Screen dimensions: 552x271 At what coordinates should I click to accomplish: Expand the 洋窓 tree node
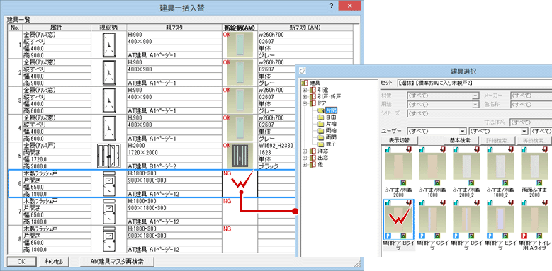(305, 151)
